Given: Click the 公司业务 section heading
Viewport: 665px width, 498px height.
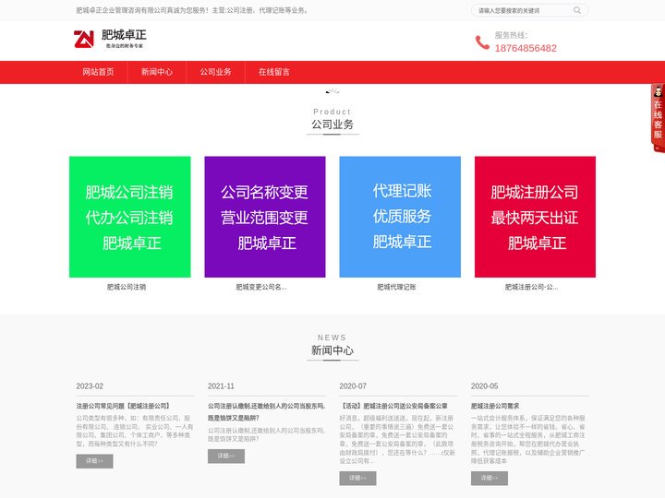Looking at the screenshot, I should tap(332, 125).
